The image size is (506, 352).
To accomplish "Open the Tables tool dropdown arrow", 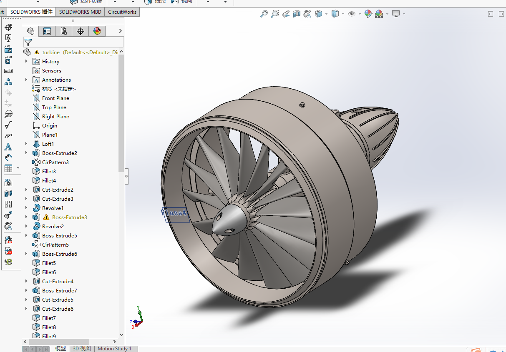I will [18, 168].
